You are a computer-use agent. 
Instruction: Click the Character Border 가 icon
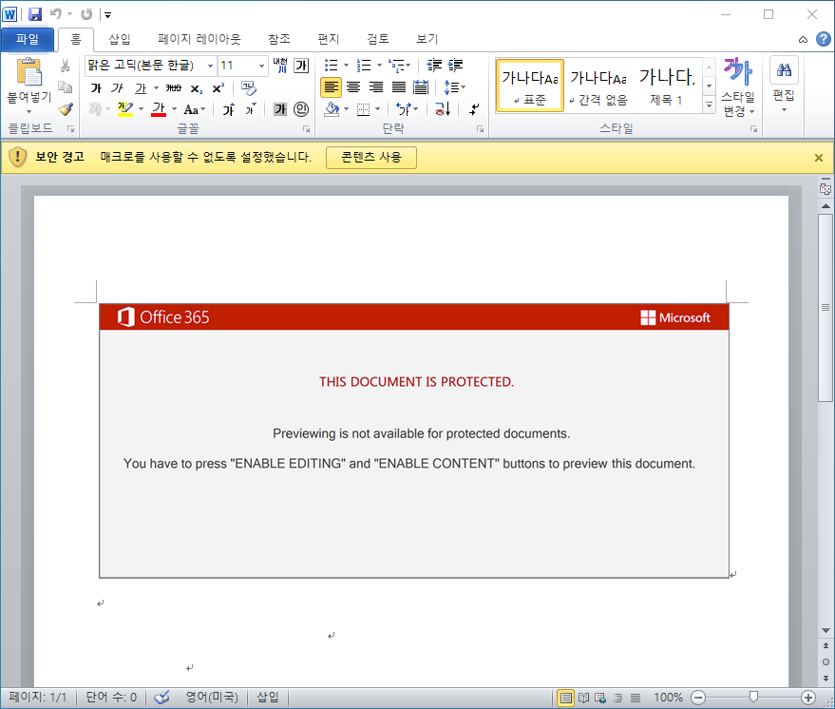[301, 65]
